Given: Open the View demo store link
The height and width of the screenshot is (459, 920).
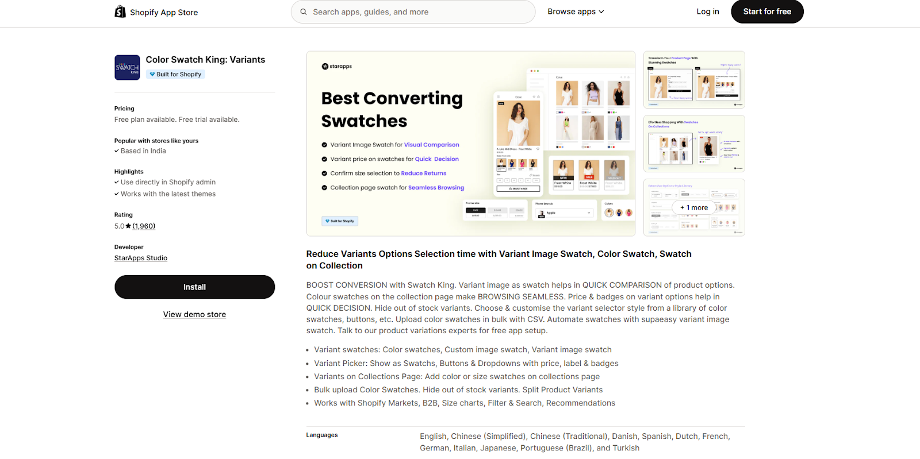Looking at the screenshot, I should pos(194,314).
